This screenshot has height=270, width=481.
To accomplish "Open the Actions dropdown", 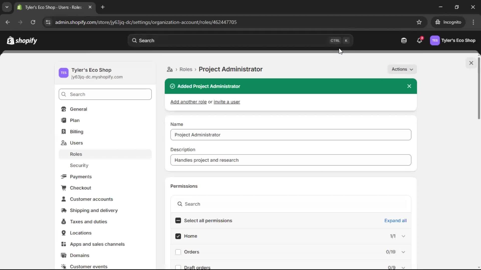I will [x=402, y=69].
